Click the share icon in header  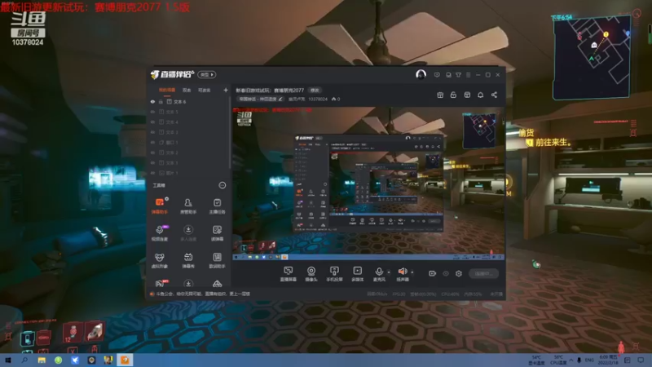(494, 95)
